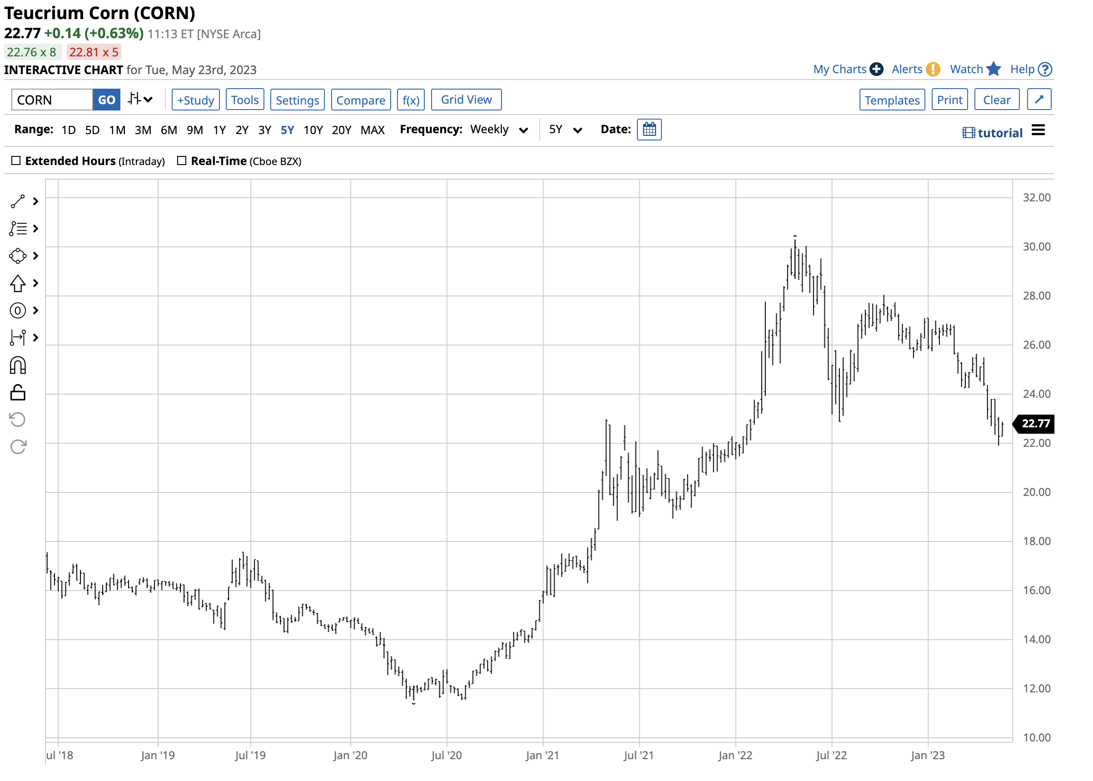The width and height of the screenshot is (1093, 781).
Task: Switch the range to 1Y
Action: tap(219, 130)
